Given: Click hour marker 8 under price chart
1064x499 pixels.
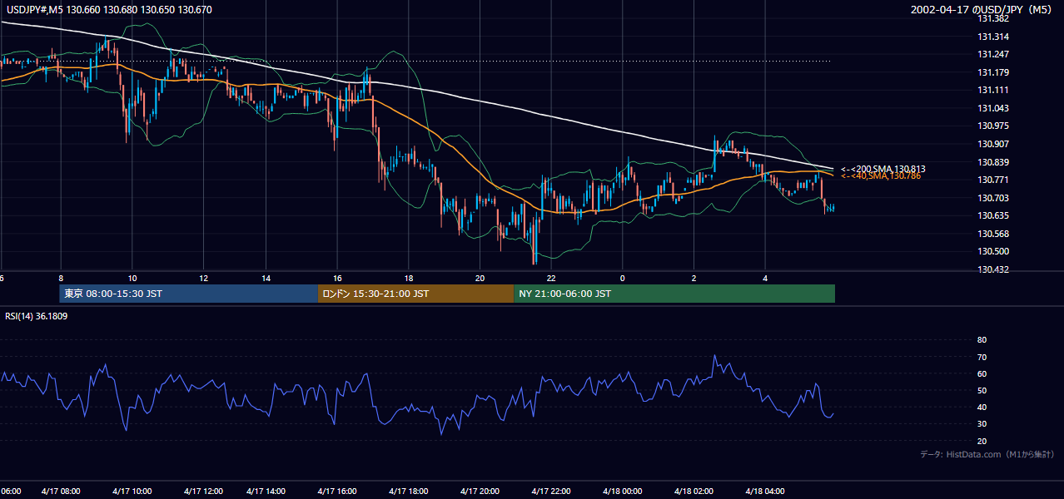Looking at the screenshot, I should pyautogui.click(x=61, y=279).
